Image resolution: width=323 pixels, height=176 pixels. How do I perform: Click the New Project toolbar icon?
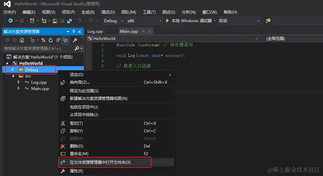point(32,21)
